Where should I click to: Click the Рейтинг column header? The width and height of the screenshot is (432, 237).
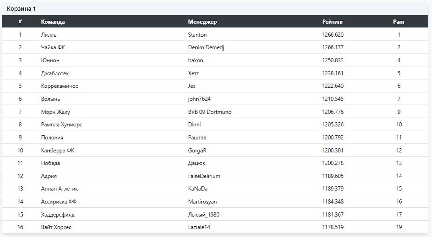[332, 22]
